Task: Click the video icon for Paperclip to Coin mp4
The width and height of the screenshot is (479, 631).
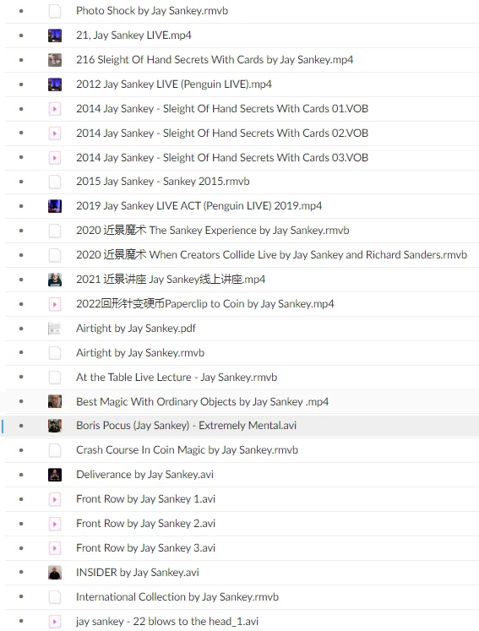Action: (x=55, y=304)
